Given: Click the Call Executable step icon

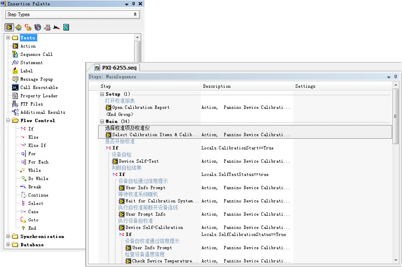Looking at the screenshot, I should 15,87.
